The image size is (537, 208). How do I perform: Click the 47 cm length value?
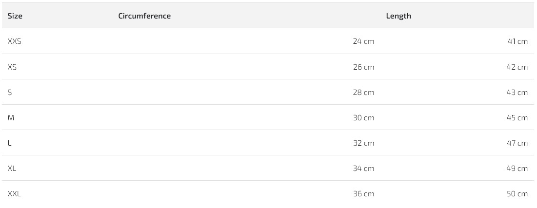[517, 143]
